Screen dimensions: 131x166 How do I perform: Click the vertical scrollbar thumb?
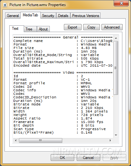tap(116, 68)
